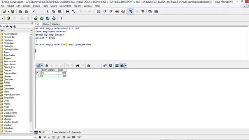Click the lock icon in results toolbar
Viewport: 249px width, 140px height.
47,66
